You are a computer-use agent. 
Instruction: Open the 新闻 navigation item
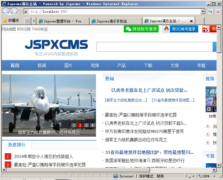click(x=42, y=65)
